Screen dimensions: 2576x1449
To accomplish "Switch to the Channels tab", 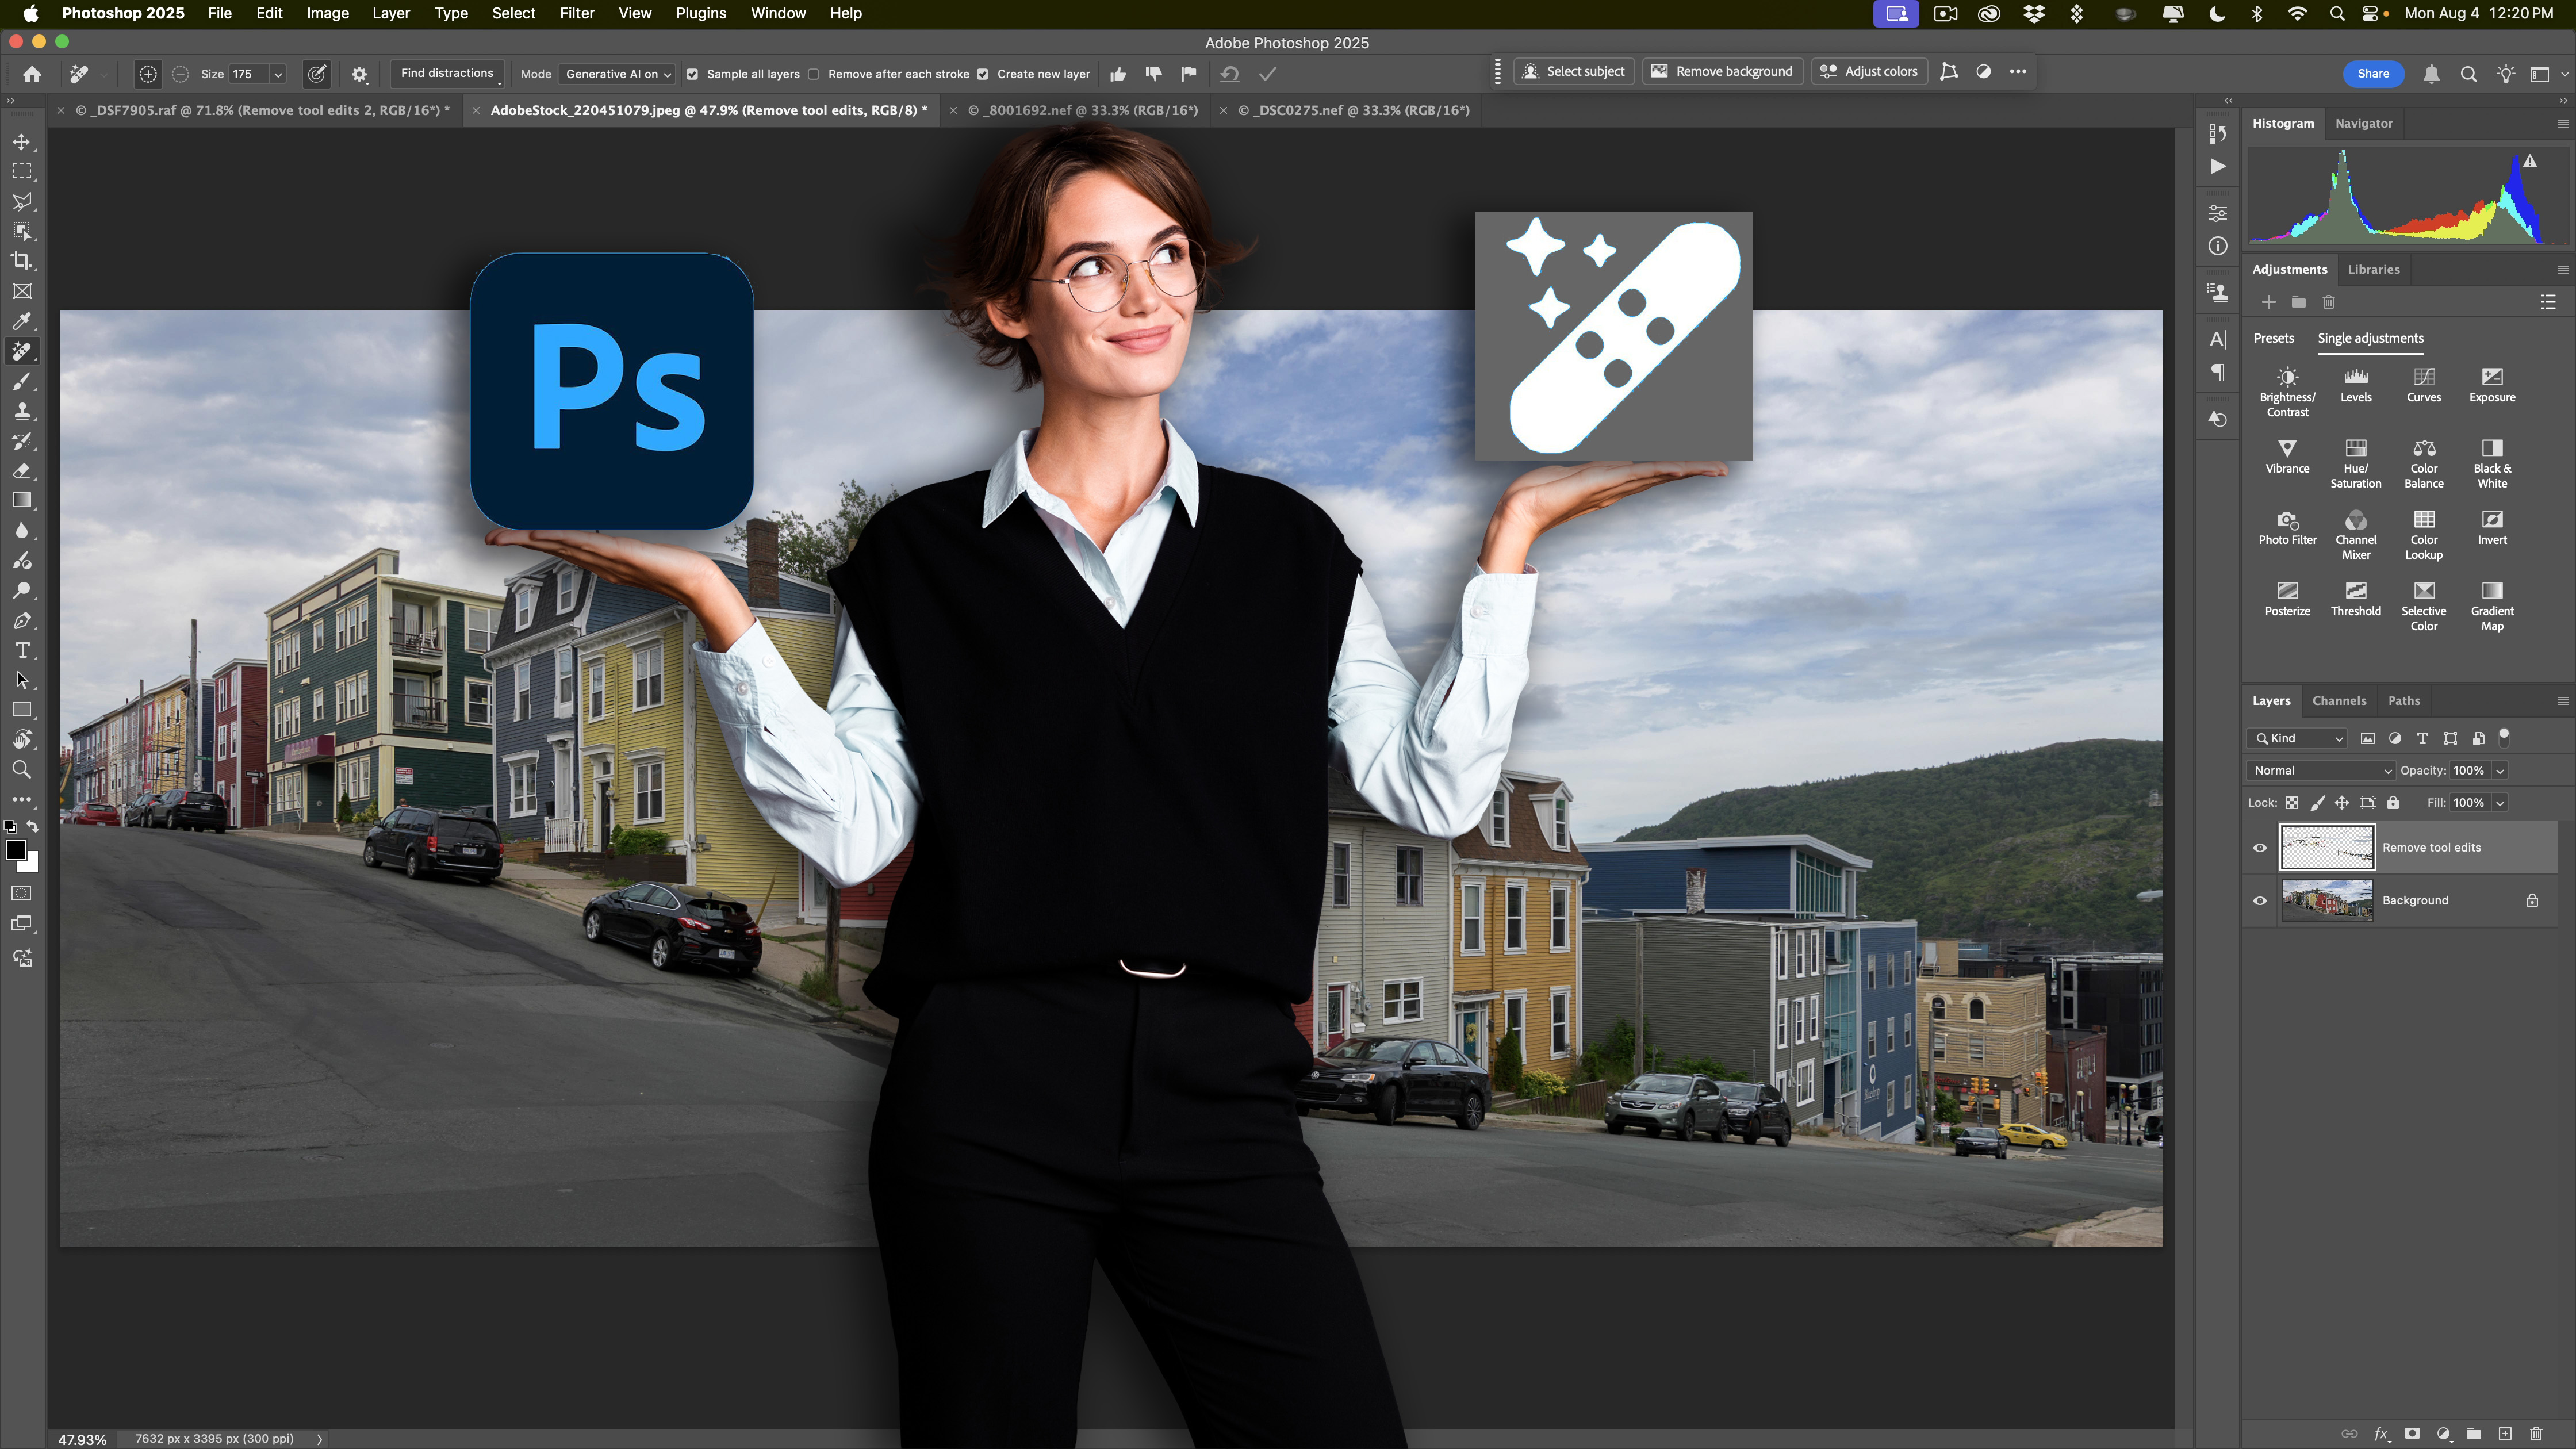I will pyautogui.click(x=2339, y=700).
